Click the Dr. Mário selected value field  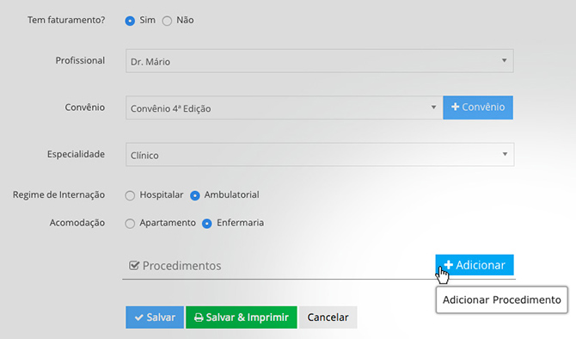pyautogui.click(x=320, y=61)
